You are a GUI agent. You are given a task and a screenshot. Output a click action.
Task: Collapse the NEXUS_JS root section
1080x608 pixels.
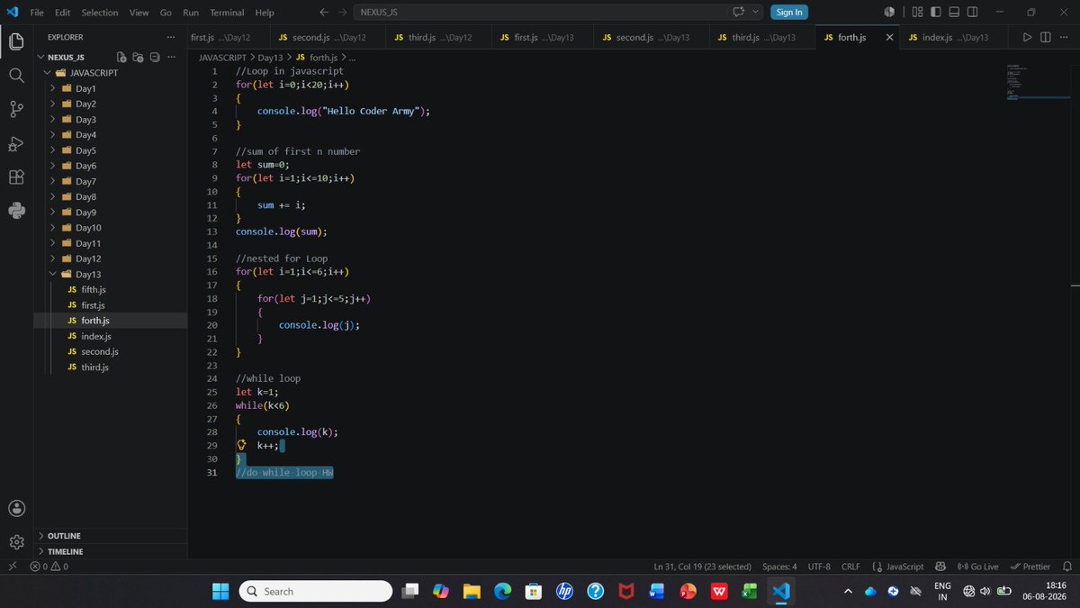point(40,57)
